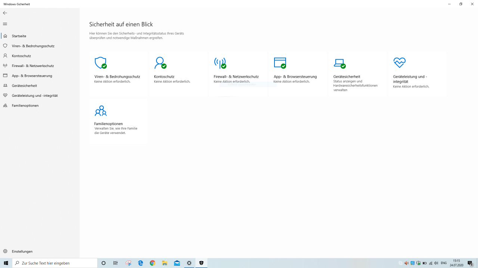Click the Windows Security tray shield with checkmark
478x268 pixels.
tap(419, 263)
